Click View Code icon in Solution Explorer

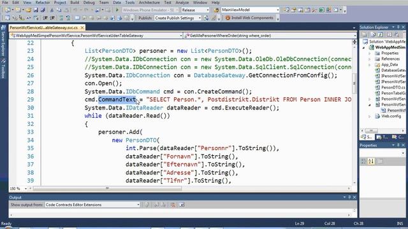click(390, 34)
